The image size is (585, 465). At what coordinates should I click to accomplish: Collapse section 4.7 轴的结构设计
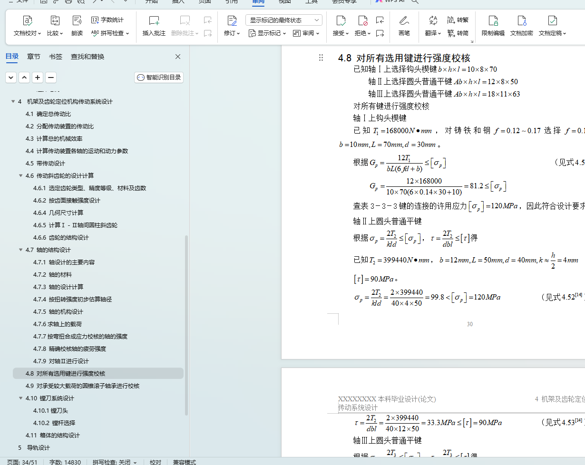pos(21,250)
